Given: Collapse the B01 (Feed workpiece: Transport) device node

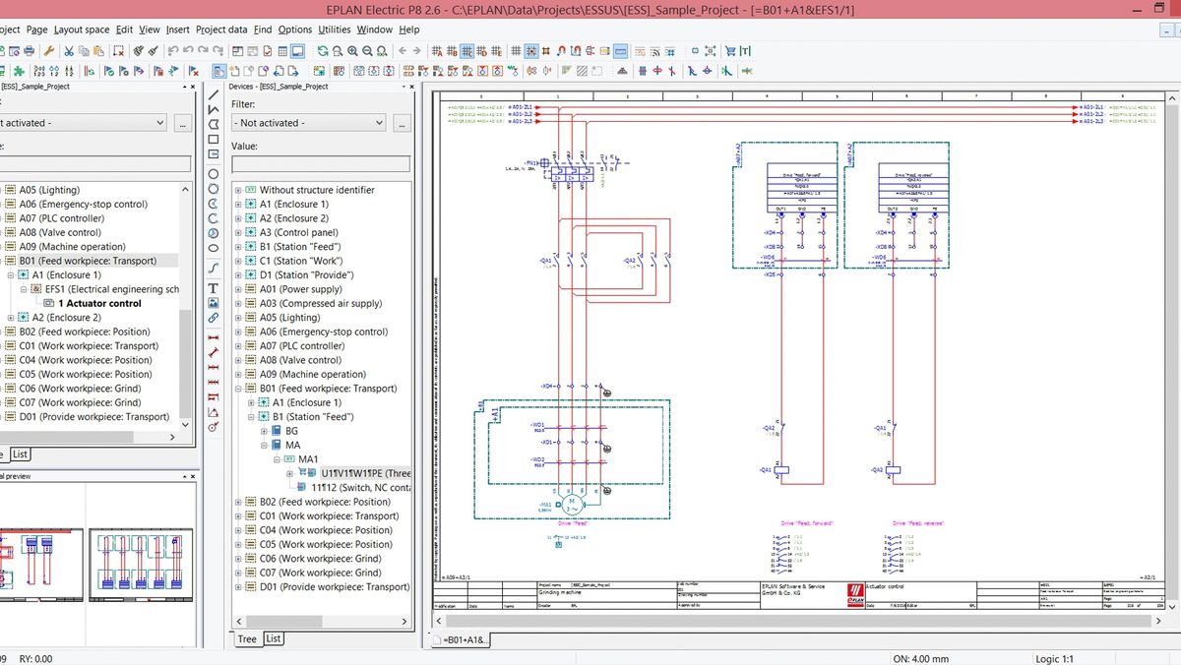Looking at the screenshot, I should coord(237,389).
